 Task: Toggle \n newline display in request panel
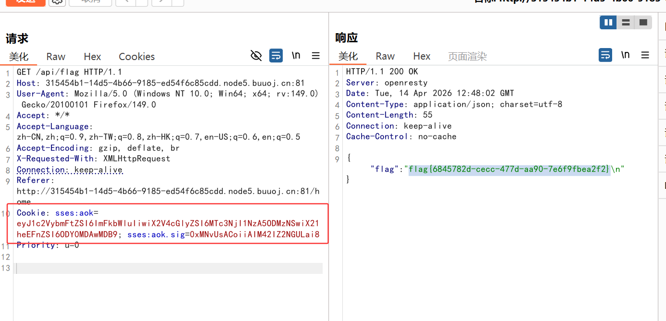[x=296, y=56]
